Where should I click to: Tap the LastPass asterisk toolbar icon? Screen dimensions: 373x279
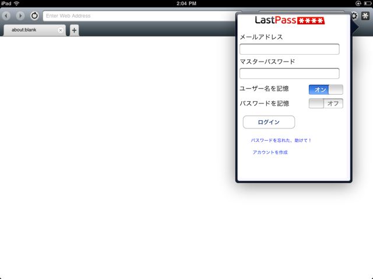365,16
